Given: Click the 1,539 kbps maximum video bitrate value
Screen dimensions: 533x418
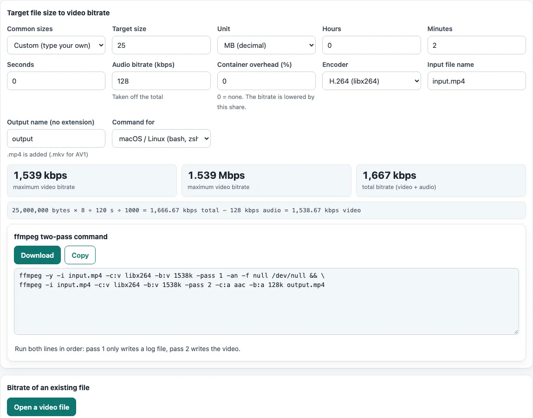Looking at the screenshot, I should coord(40,176).
